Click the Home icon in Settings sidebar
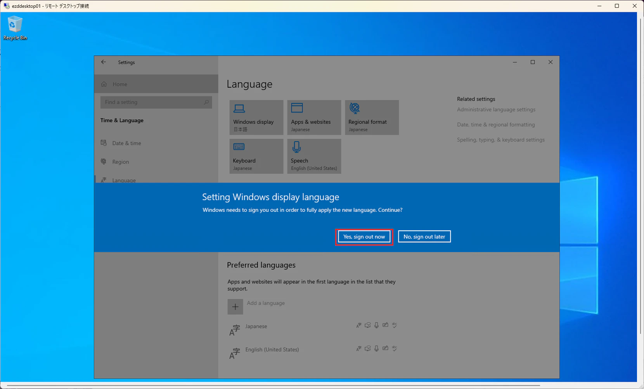Screen dimensions: 644x389 (104, 84)
